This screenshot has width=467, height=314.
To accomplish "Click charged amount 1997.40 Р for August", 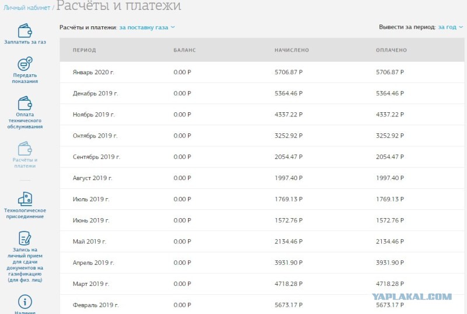I will click(288, 178).
